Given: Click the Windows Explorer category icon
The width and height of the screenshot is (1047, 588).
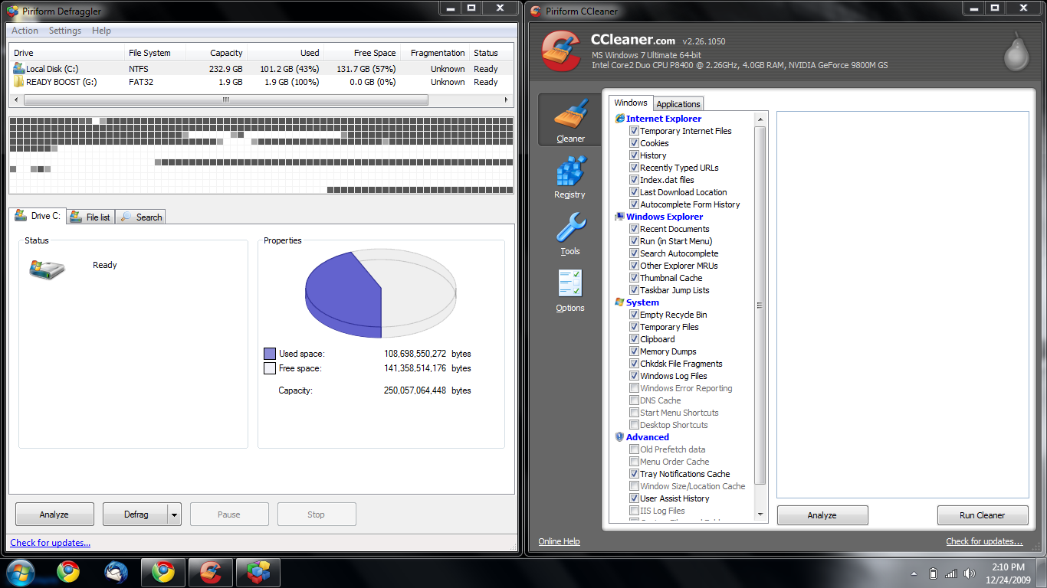Looking at the screenshot, I should pos(620,217).
